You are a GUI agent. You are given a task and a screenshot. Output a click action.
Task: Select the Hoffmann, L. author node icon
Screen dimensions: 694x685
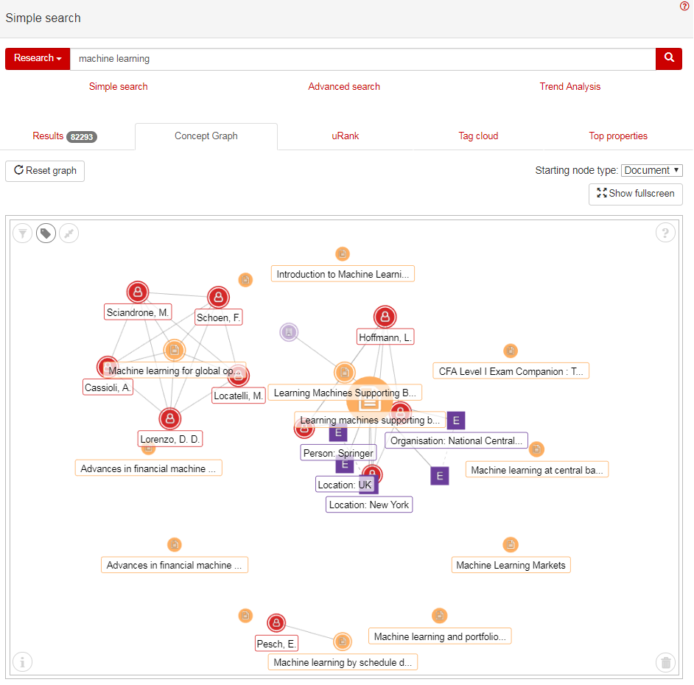385,317
